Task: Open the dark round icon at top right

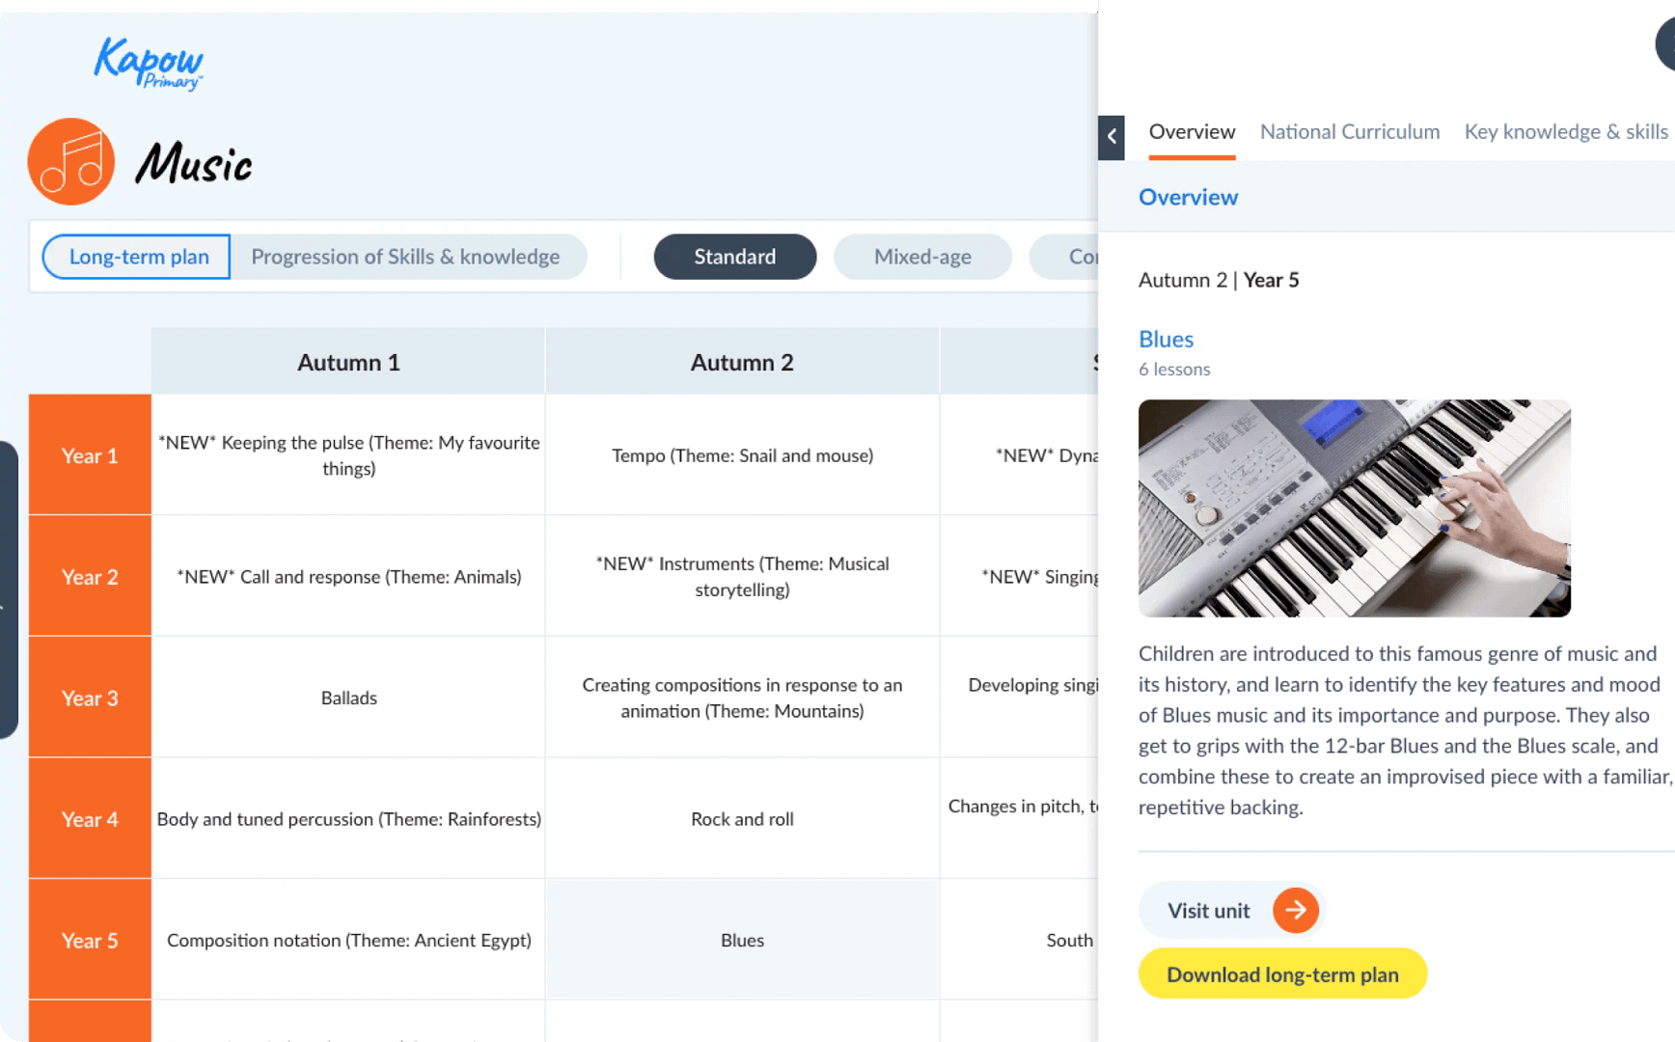Action: pyautogui.click(x=1665, y=43)
